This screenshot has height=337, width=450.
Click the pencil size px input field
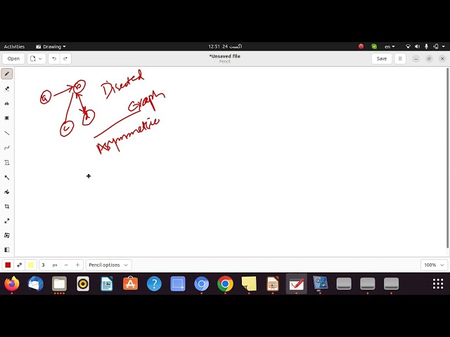(x=50, y=265)
